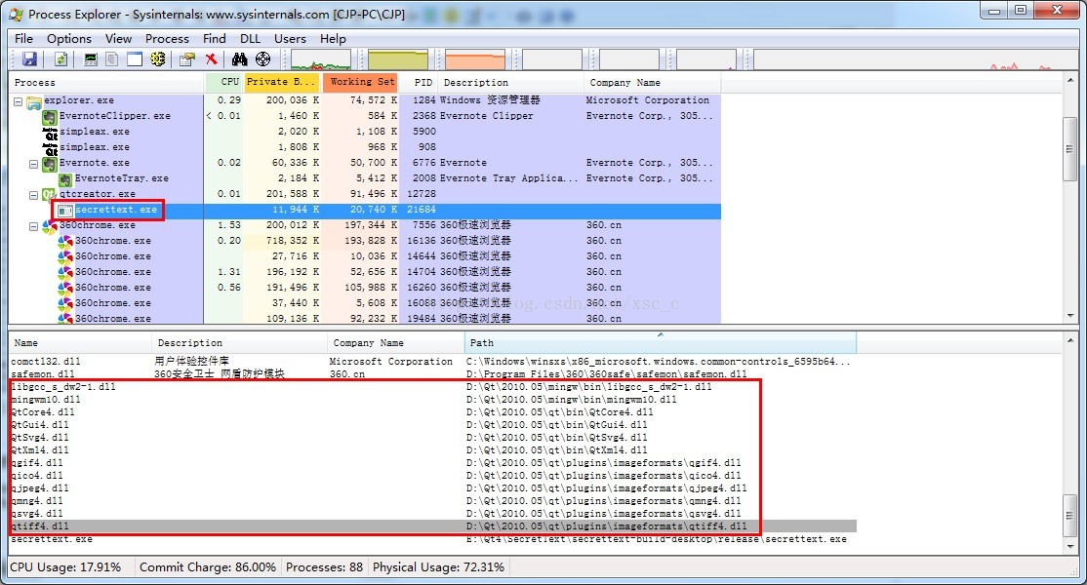Click the 360chrome.exe icon with PID 14644

pos(65,257)
